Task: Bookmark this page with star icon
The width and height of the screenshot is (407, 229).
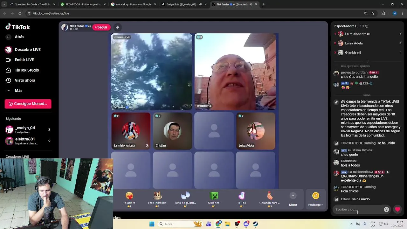Action: click(x=373, y=13)
